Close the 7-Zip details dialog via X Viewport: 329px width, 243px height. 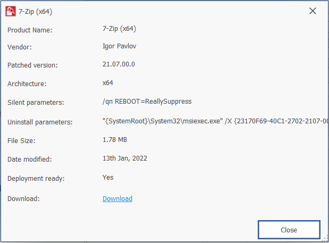point(313,11)
